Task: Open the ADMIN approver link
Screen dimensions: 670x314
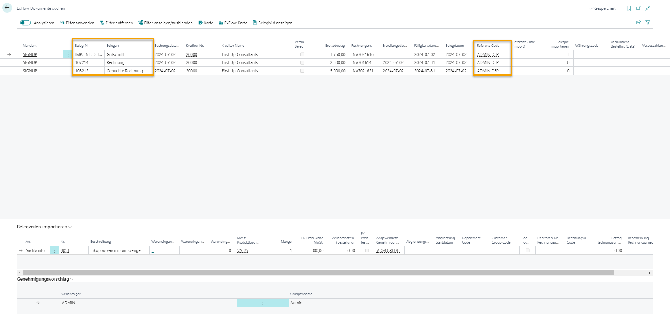Action: tap(68, 303)
